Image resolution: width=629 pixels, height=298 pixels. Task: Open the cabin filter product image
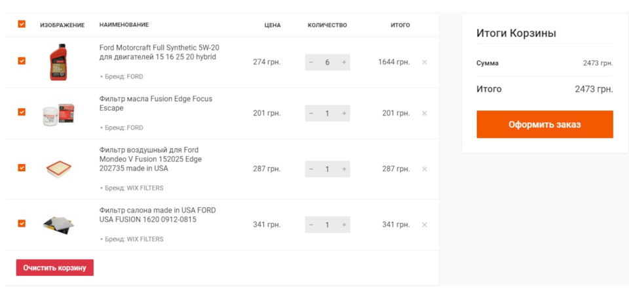coord(58,224)
